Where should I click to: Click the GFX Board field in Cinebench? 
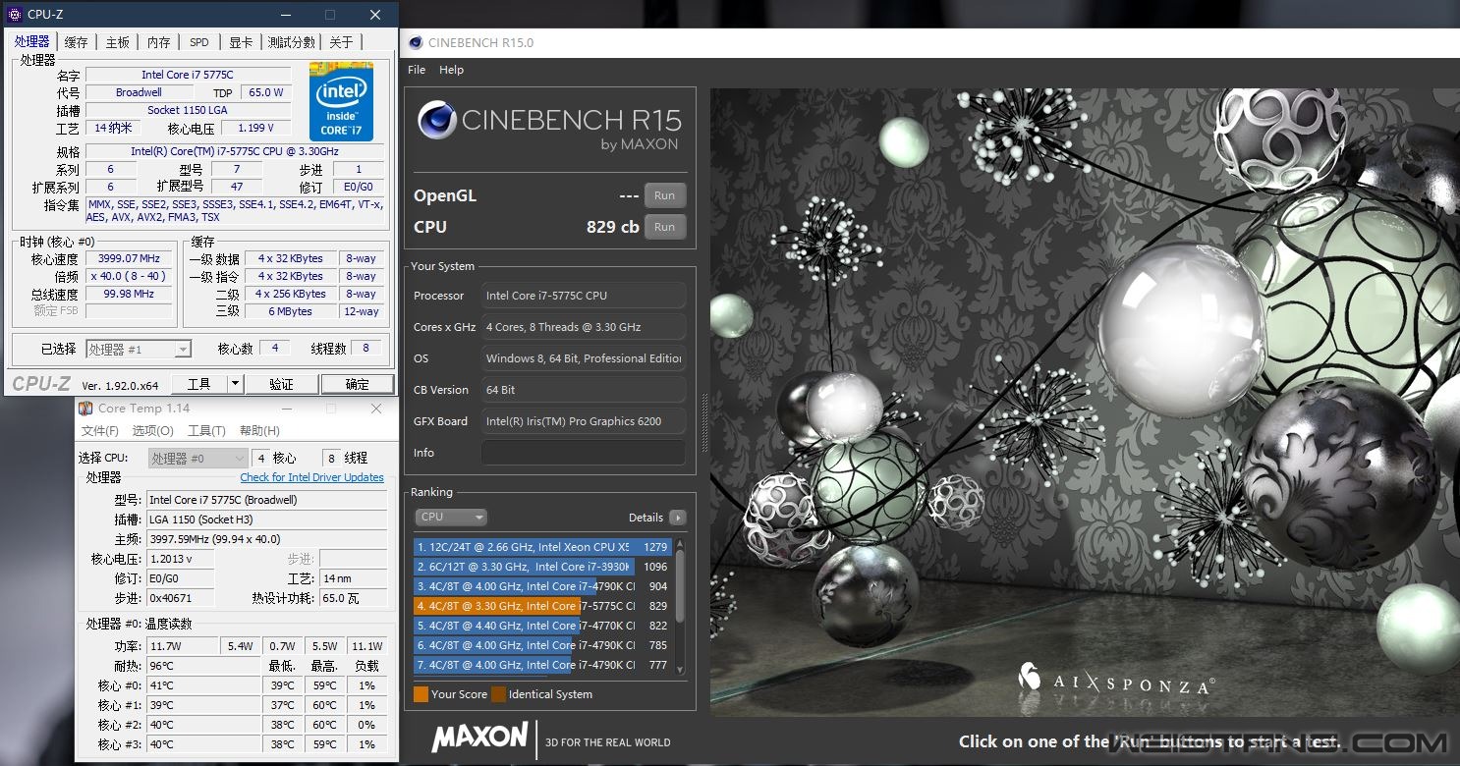pos(583,421)
